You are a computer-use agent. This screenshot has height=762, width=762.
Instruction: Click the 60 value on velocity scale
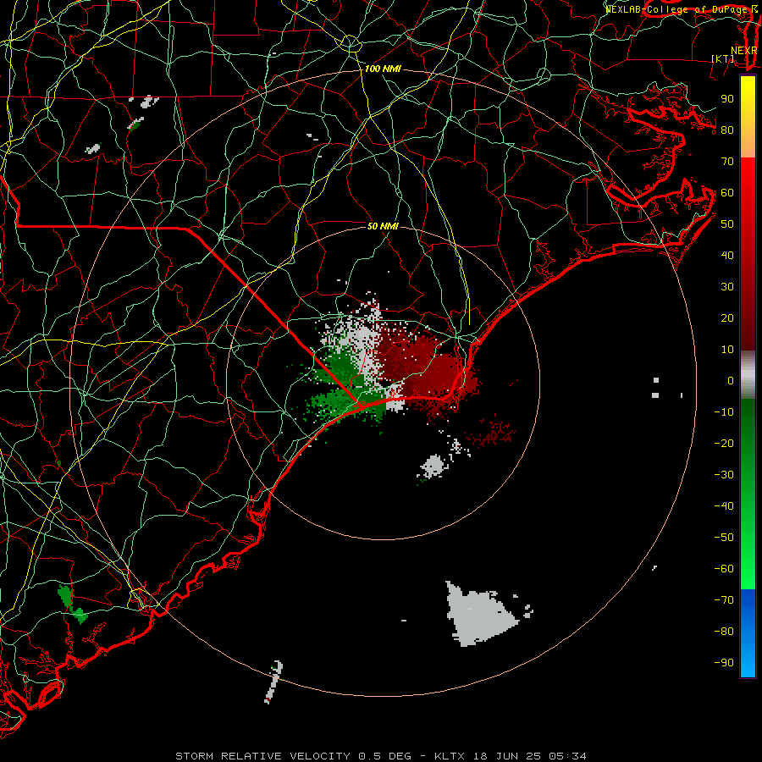click(727, 193)
